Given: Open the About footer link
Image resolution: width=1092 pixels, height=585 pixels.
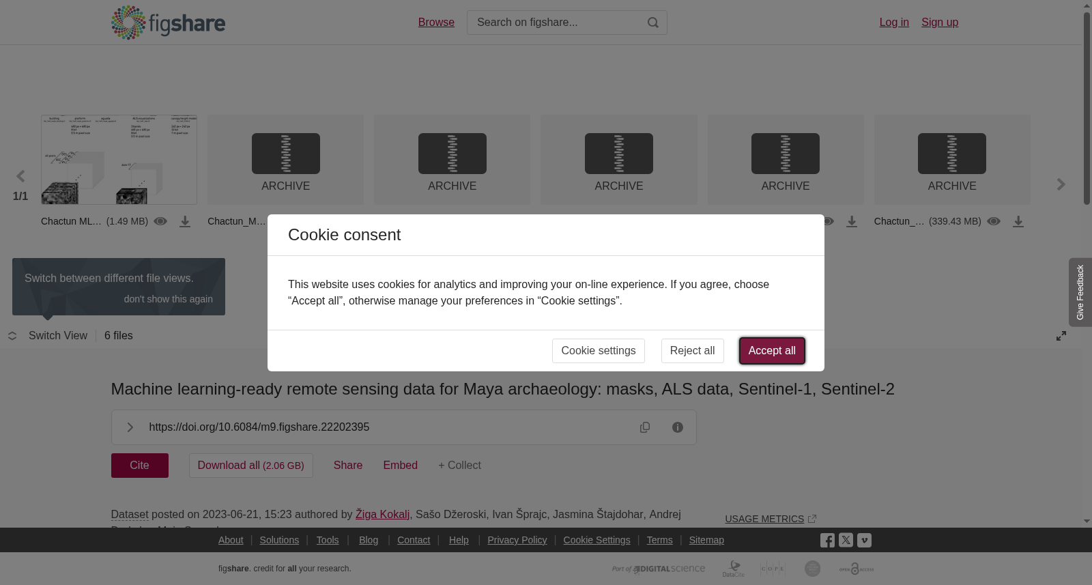Looking at the screenshot, I should (231, 540).
